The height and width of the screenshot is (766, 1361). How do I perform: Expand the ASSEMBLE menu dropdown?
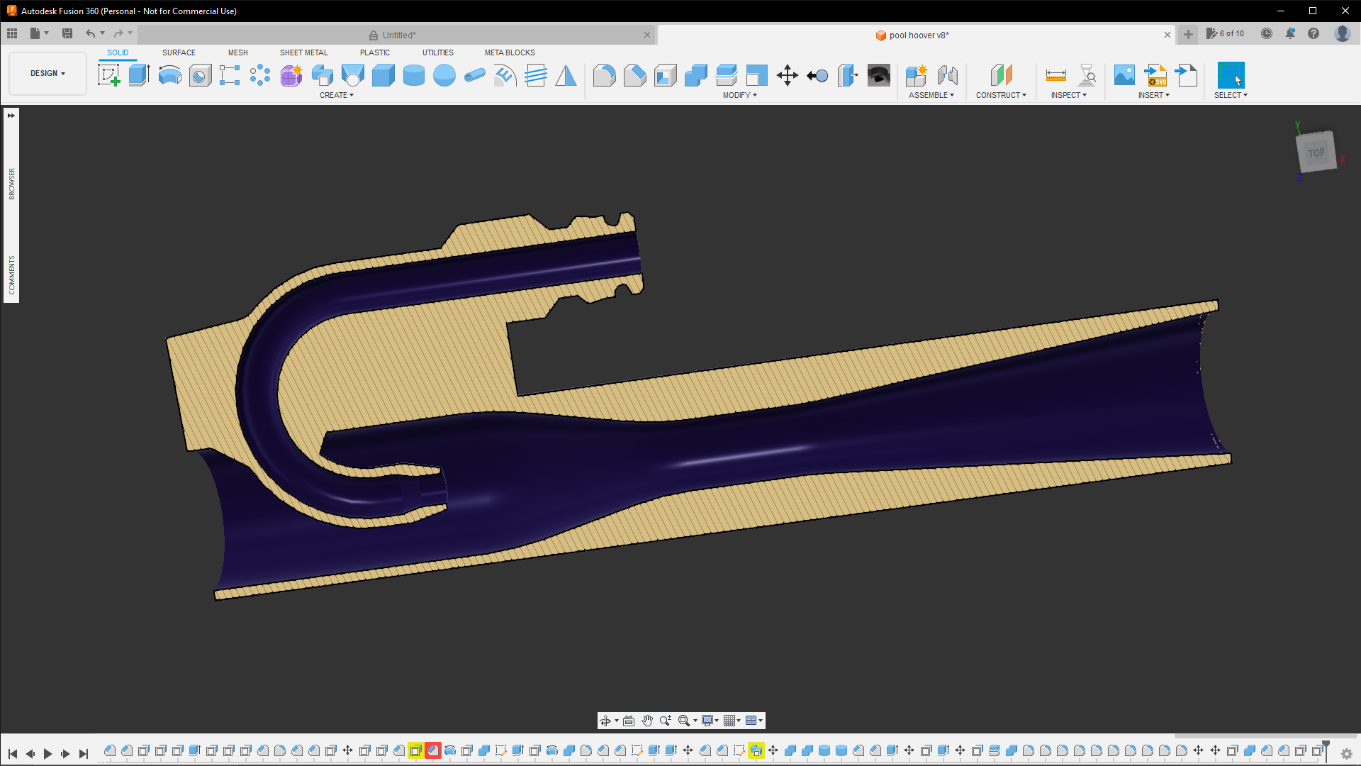[x=931, y=95]
